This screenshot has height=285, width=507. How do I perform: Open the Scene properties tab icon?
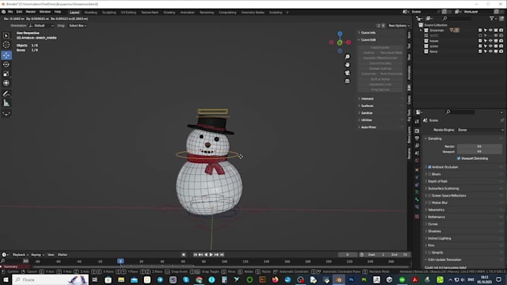[417, 153]
